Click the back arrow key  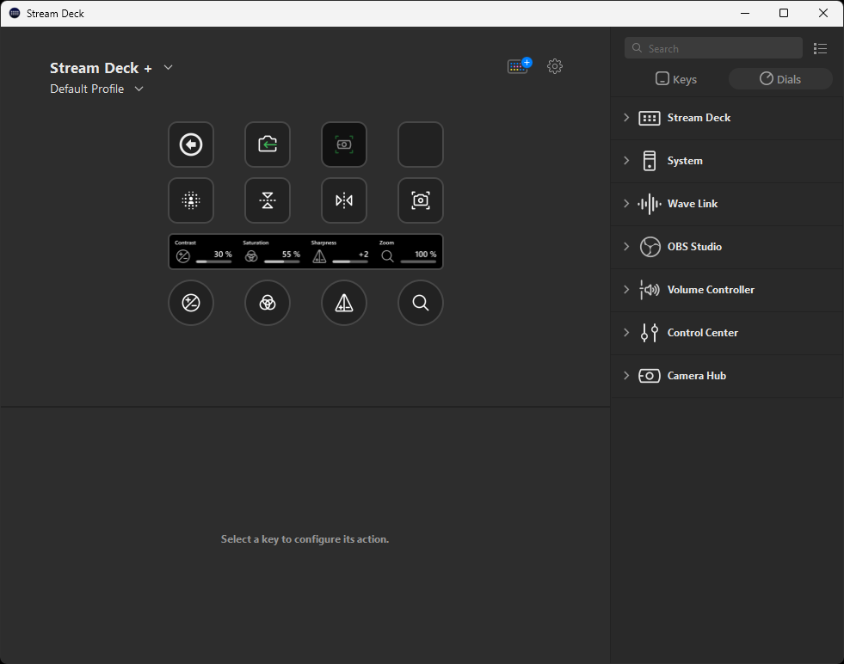click(x=190, y=144)
